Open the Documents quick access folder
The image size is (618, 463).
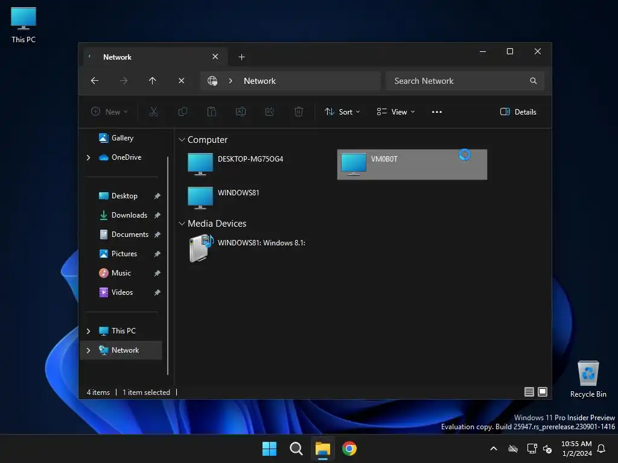124,235
